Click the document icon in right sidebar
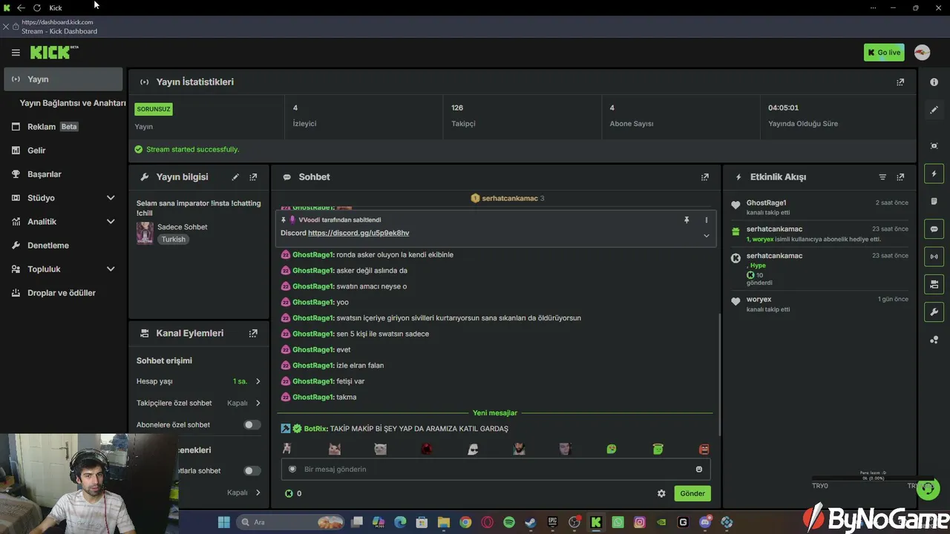Screen dimensions: 950x534 934,202
